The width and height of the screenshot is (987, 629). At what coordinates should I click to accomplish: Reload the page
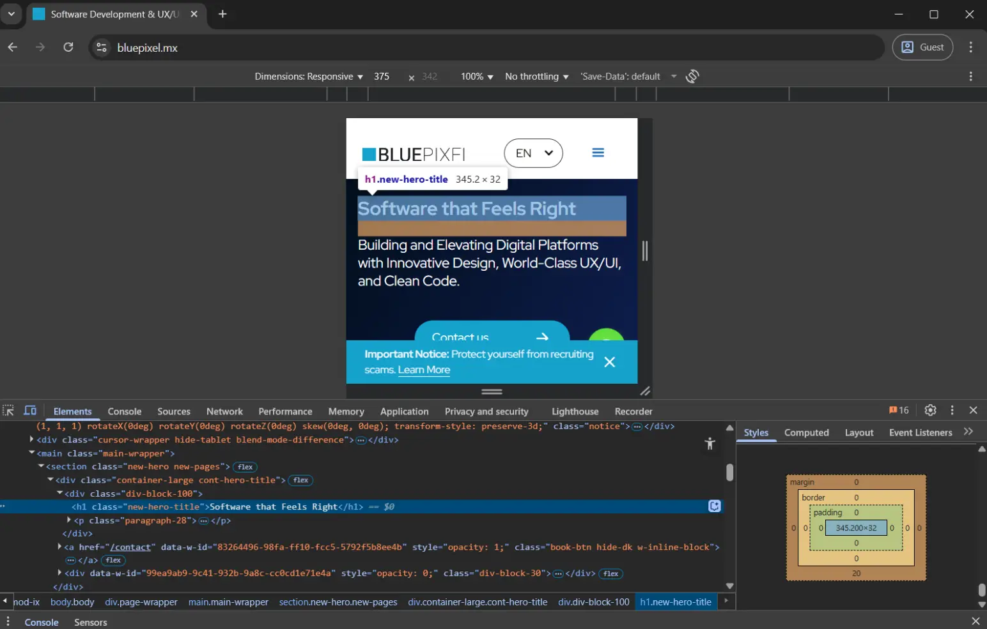point(68,47)
